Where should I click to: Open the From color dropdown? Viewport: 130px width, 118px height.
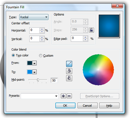click(34, 63)
